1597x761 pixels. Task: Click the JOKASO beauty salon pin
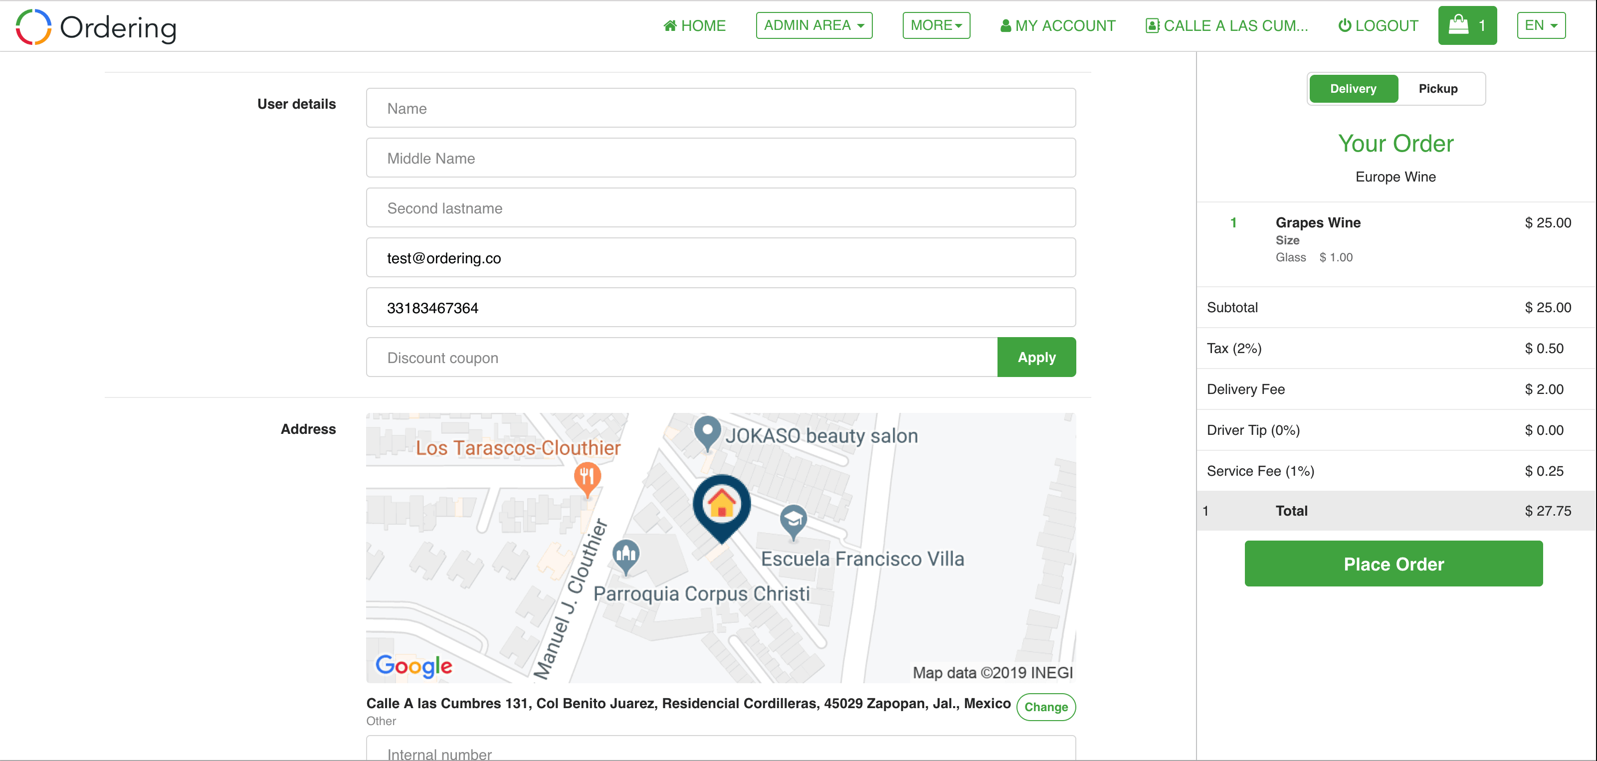pyautogui.click(x=707, y=432)
